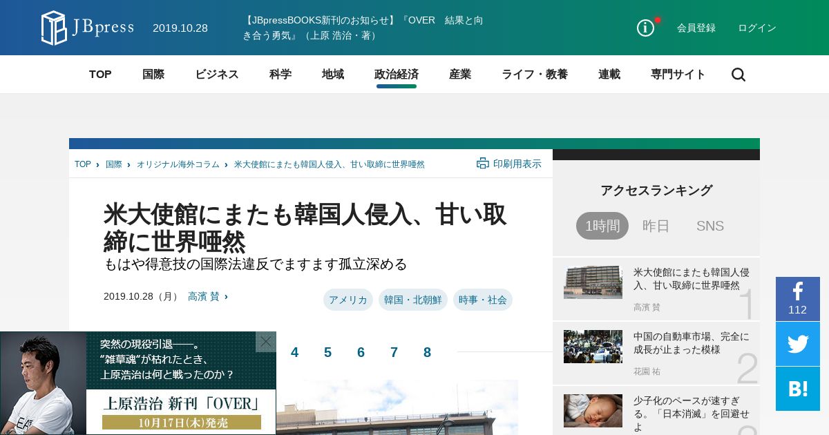This screenshot has width=829, height=435.
Task: Open sleeping baby thumbnail in ranking
Action: [x=593, y=411]
